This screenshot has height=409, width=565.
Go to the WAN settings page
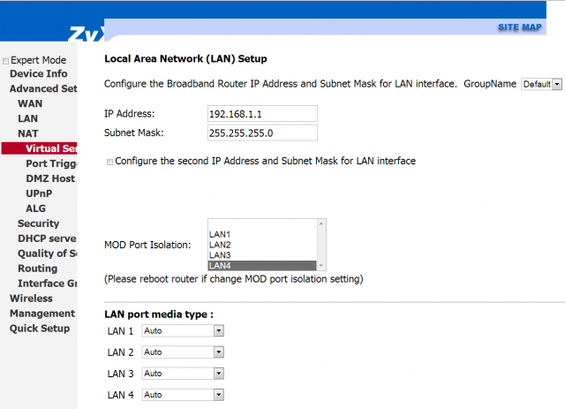tap(30, 103)
